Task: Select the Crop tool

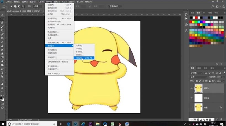Action: [x=2, y=31]
